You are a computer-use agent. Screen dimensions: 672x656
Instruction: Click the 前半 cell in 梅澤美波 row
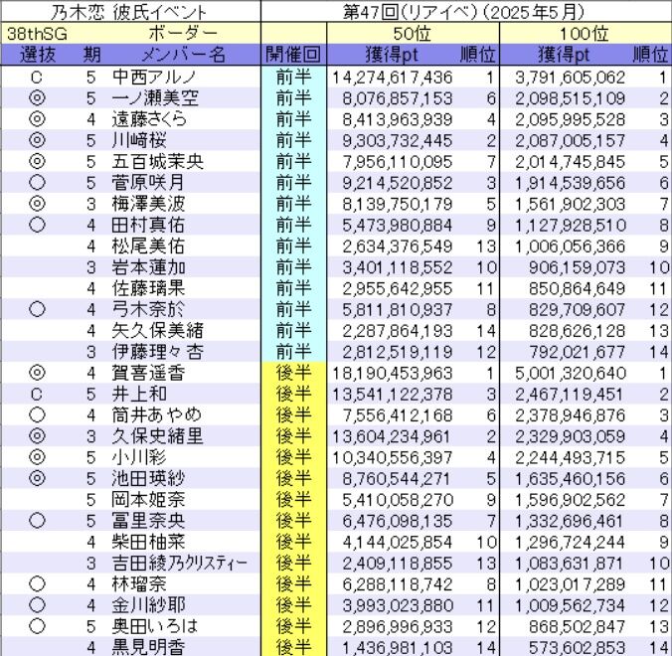[x=293, y=204]
